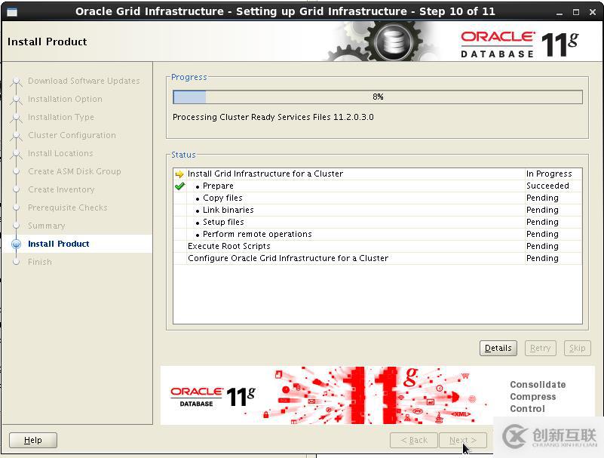Select the 'Execute Root Scripts' row
This screenshot has height=458, width=604.
pos(378,246)
